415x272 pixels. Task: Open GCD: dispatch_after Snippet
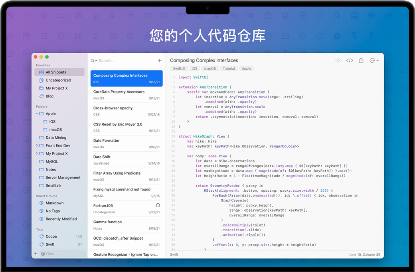point(126,241)
